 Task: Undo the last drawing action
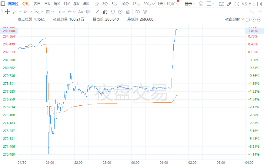[252, 12]
